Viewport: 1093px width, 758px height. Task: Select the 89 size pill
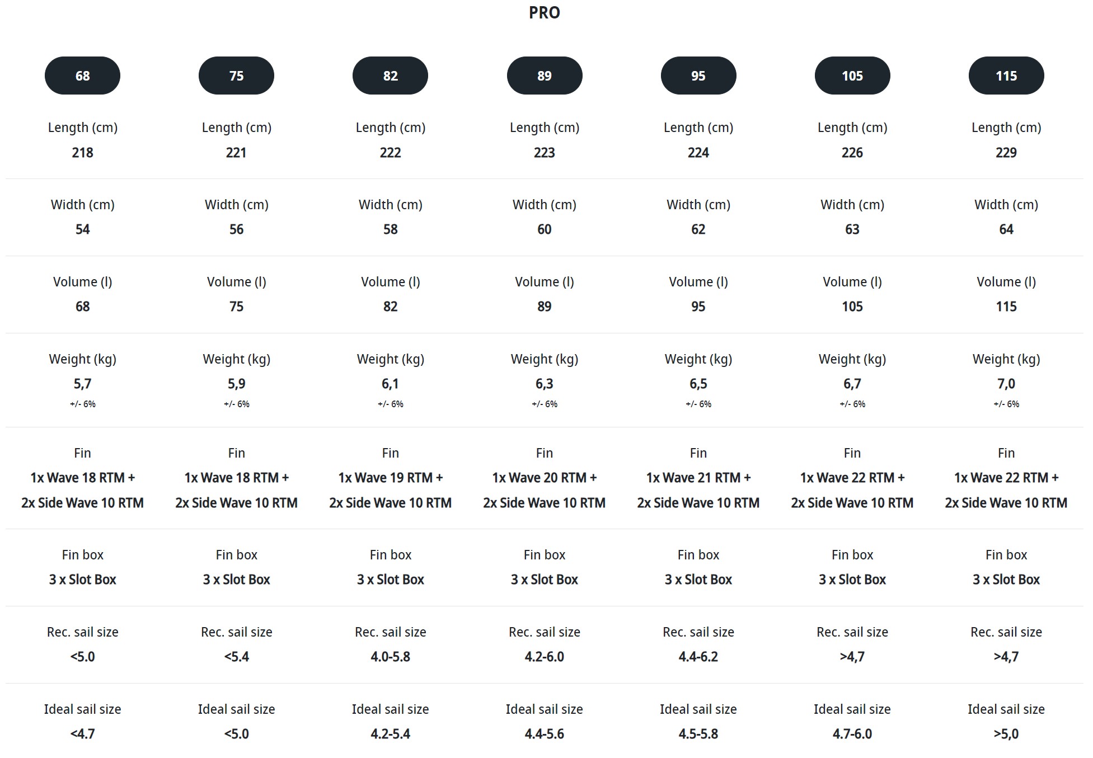tap(545, 76)
